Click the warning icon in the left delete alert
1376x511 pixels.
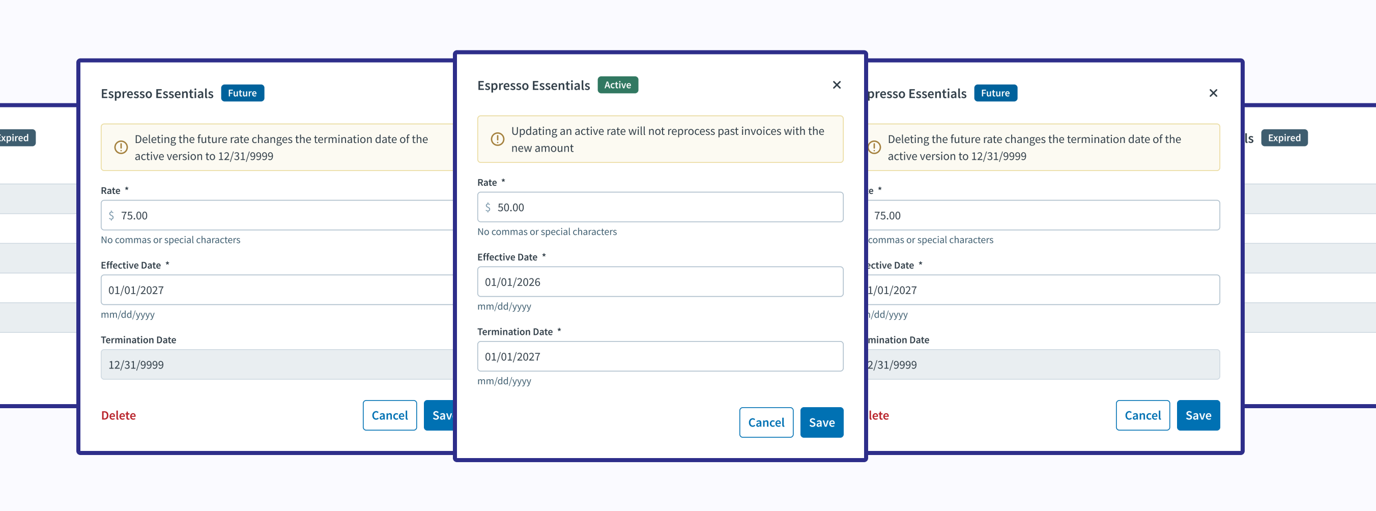click(x=121, y=148)
